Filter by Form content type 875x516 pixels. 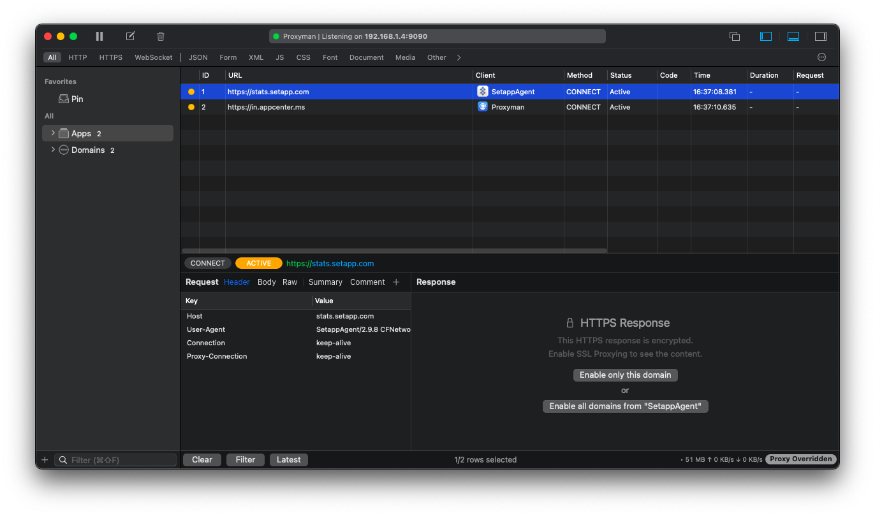(228, 57)
